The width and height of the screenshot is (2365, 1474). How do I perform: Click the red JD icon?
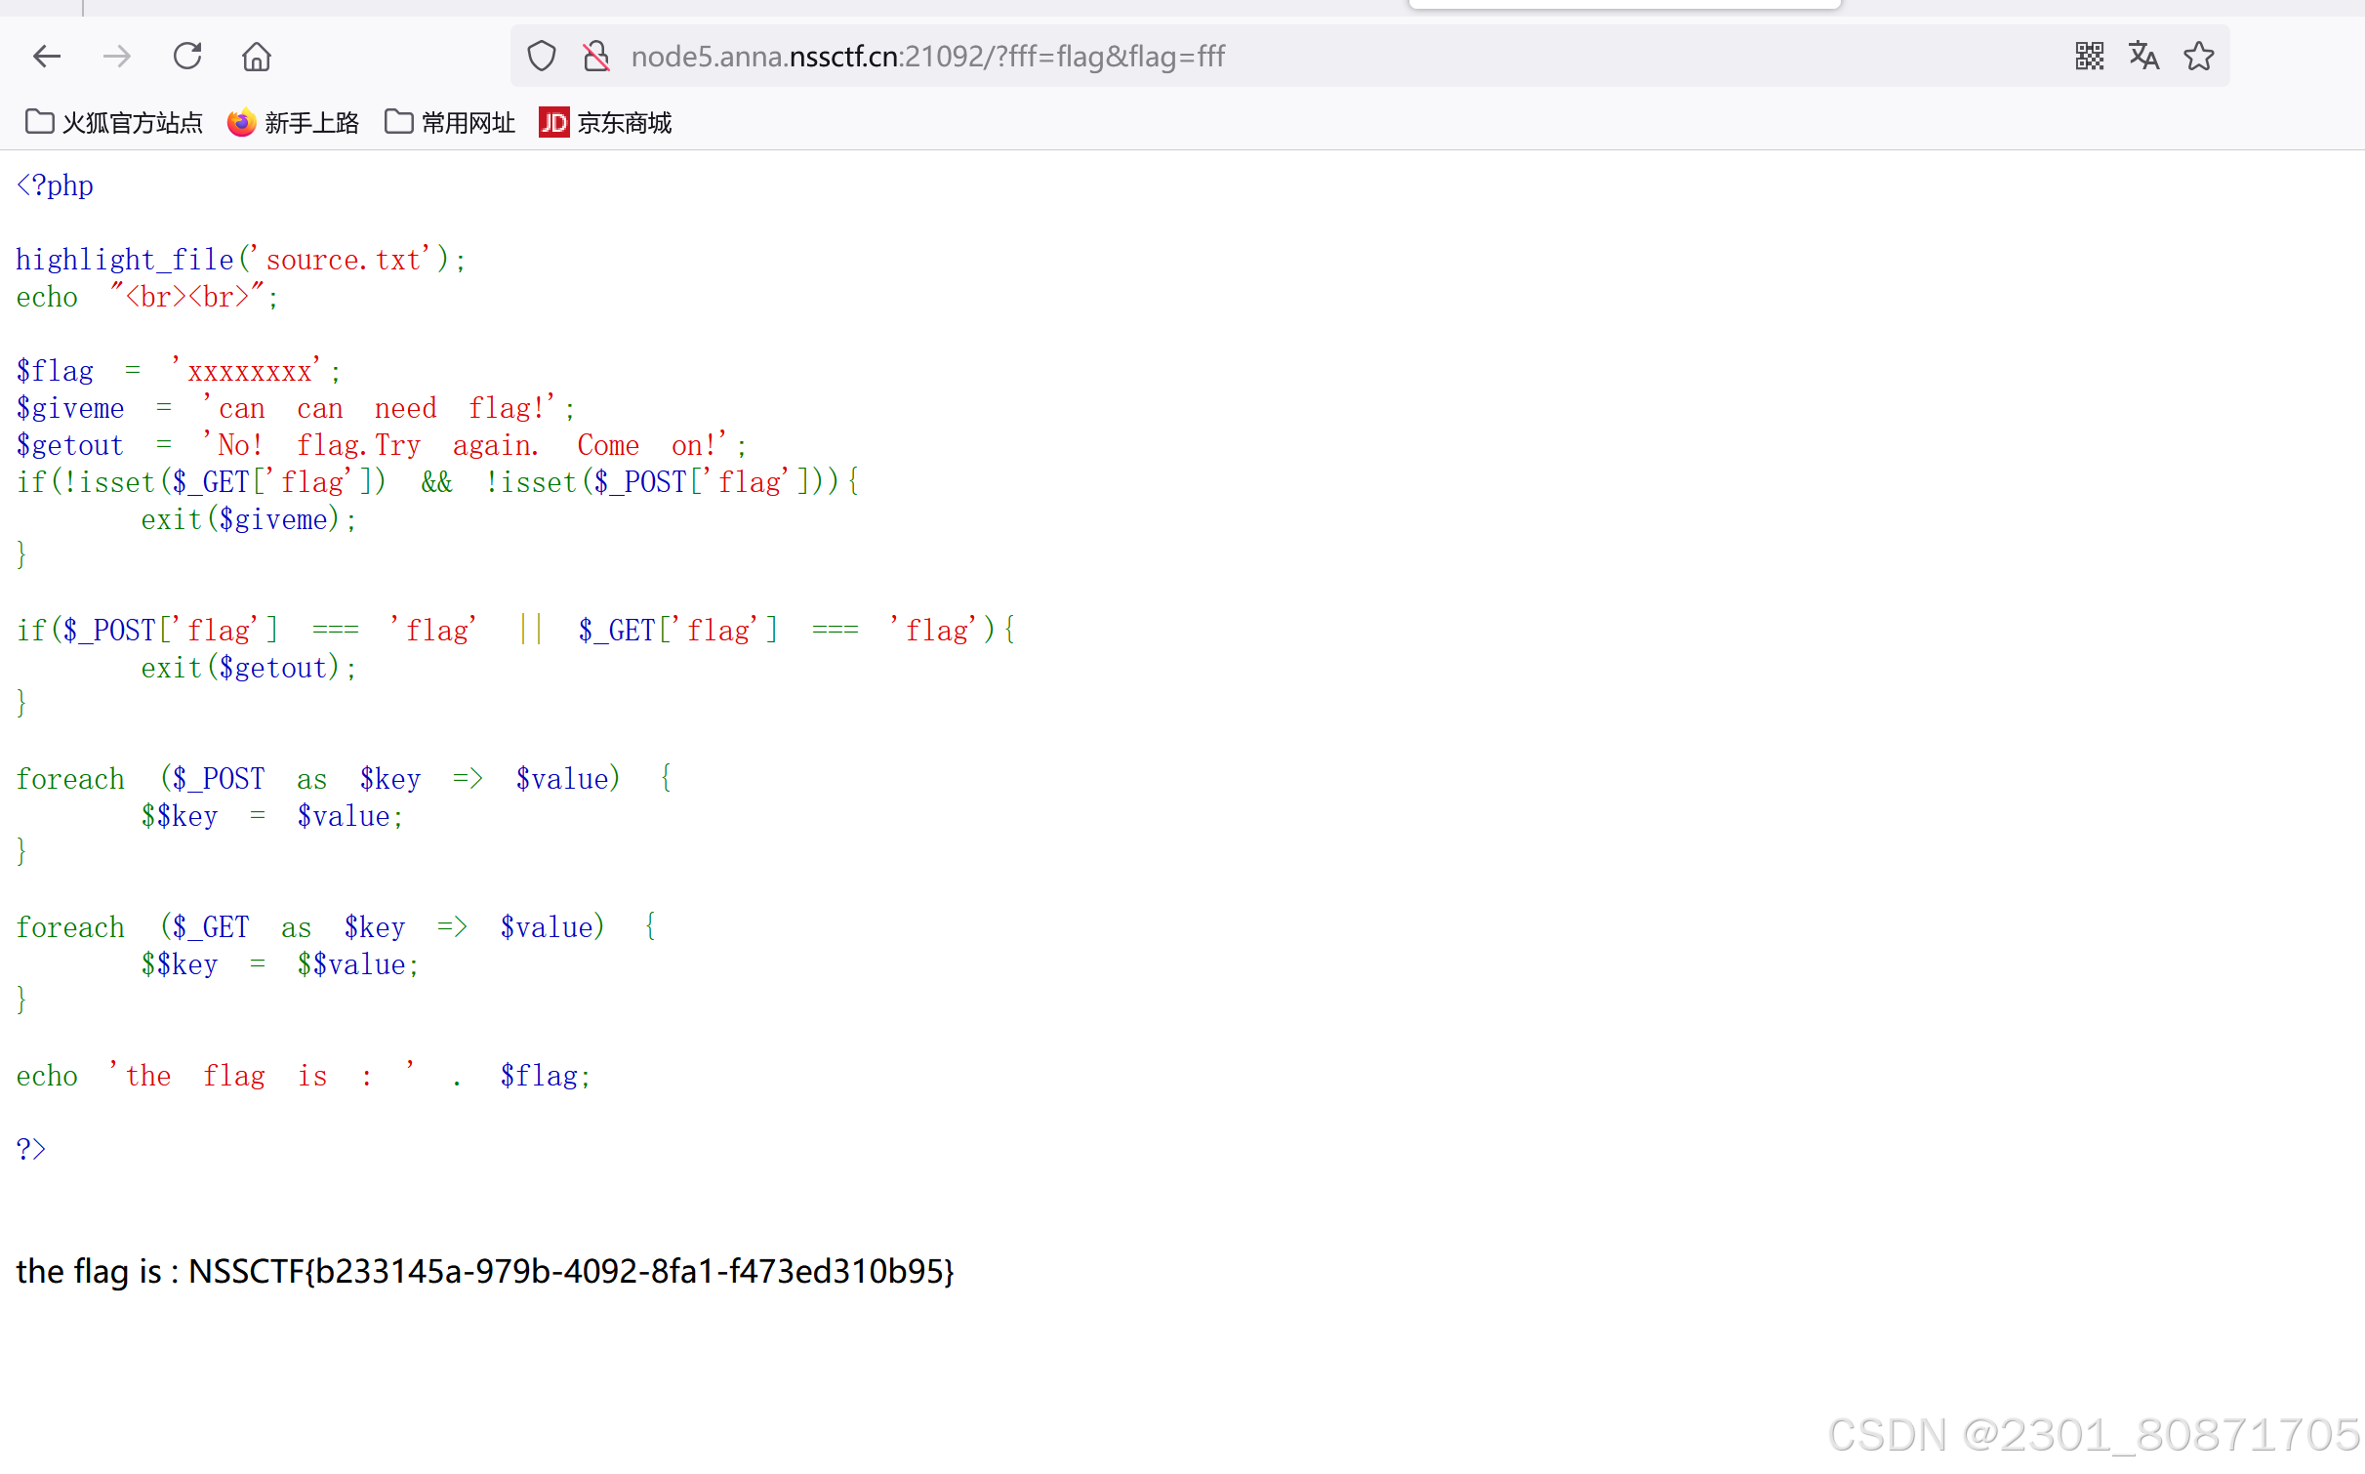point(553,123)
